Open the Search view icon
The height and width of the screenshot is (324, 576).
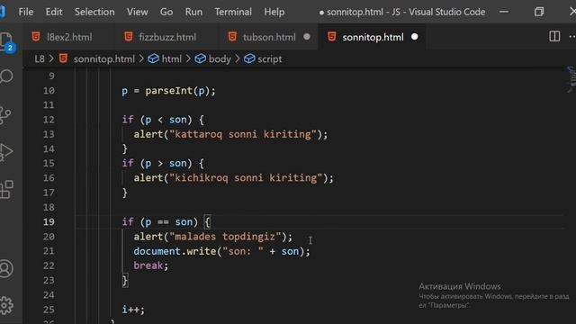tap(6, 76)
